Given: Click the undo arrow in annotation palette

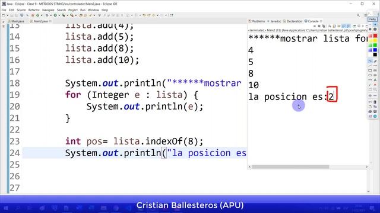Looking at the screenshot, I should click(370, 102).
